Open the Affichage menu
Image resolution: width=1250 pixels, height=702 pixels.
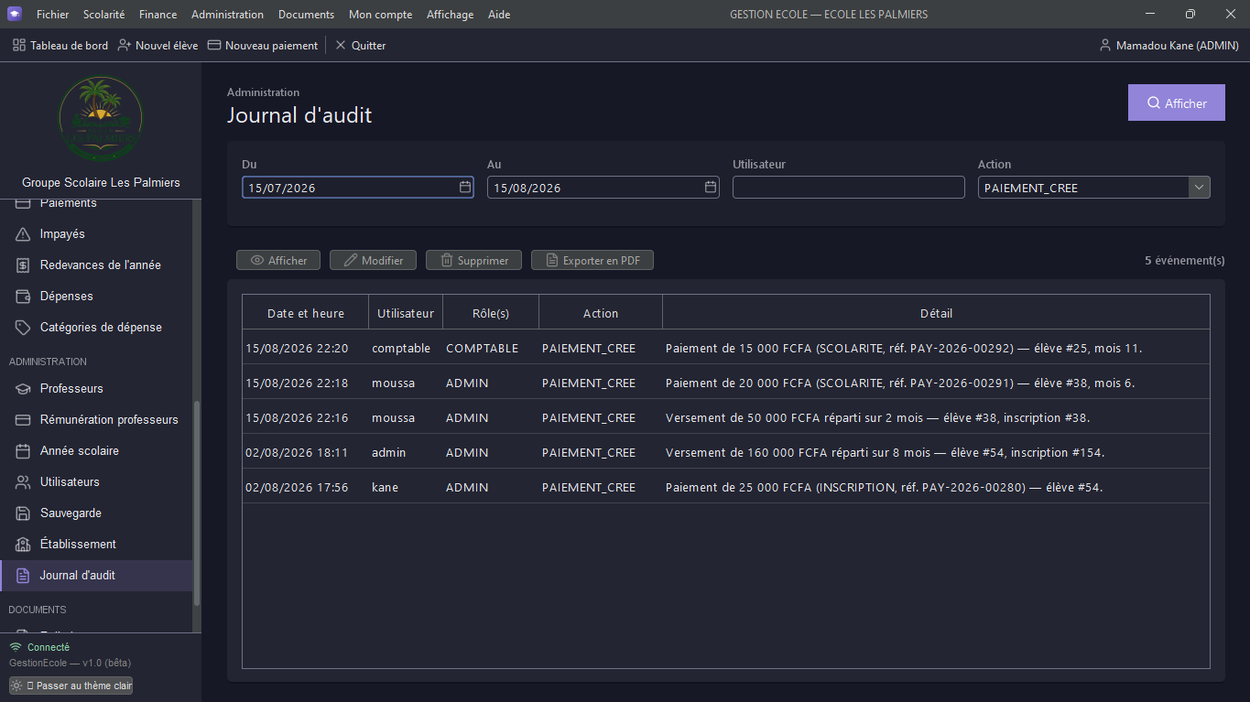click(451, 15)
